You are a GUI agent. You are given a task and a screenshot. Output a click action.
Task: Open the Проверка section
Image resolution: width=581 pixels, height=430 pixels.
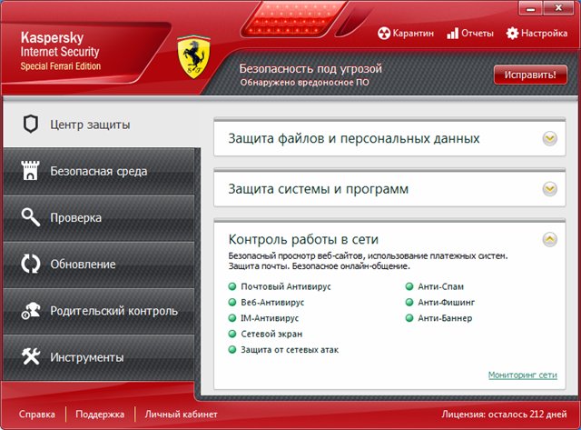tap(99, 218)
